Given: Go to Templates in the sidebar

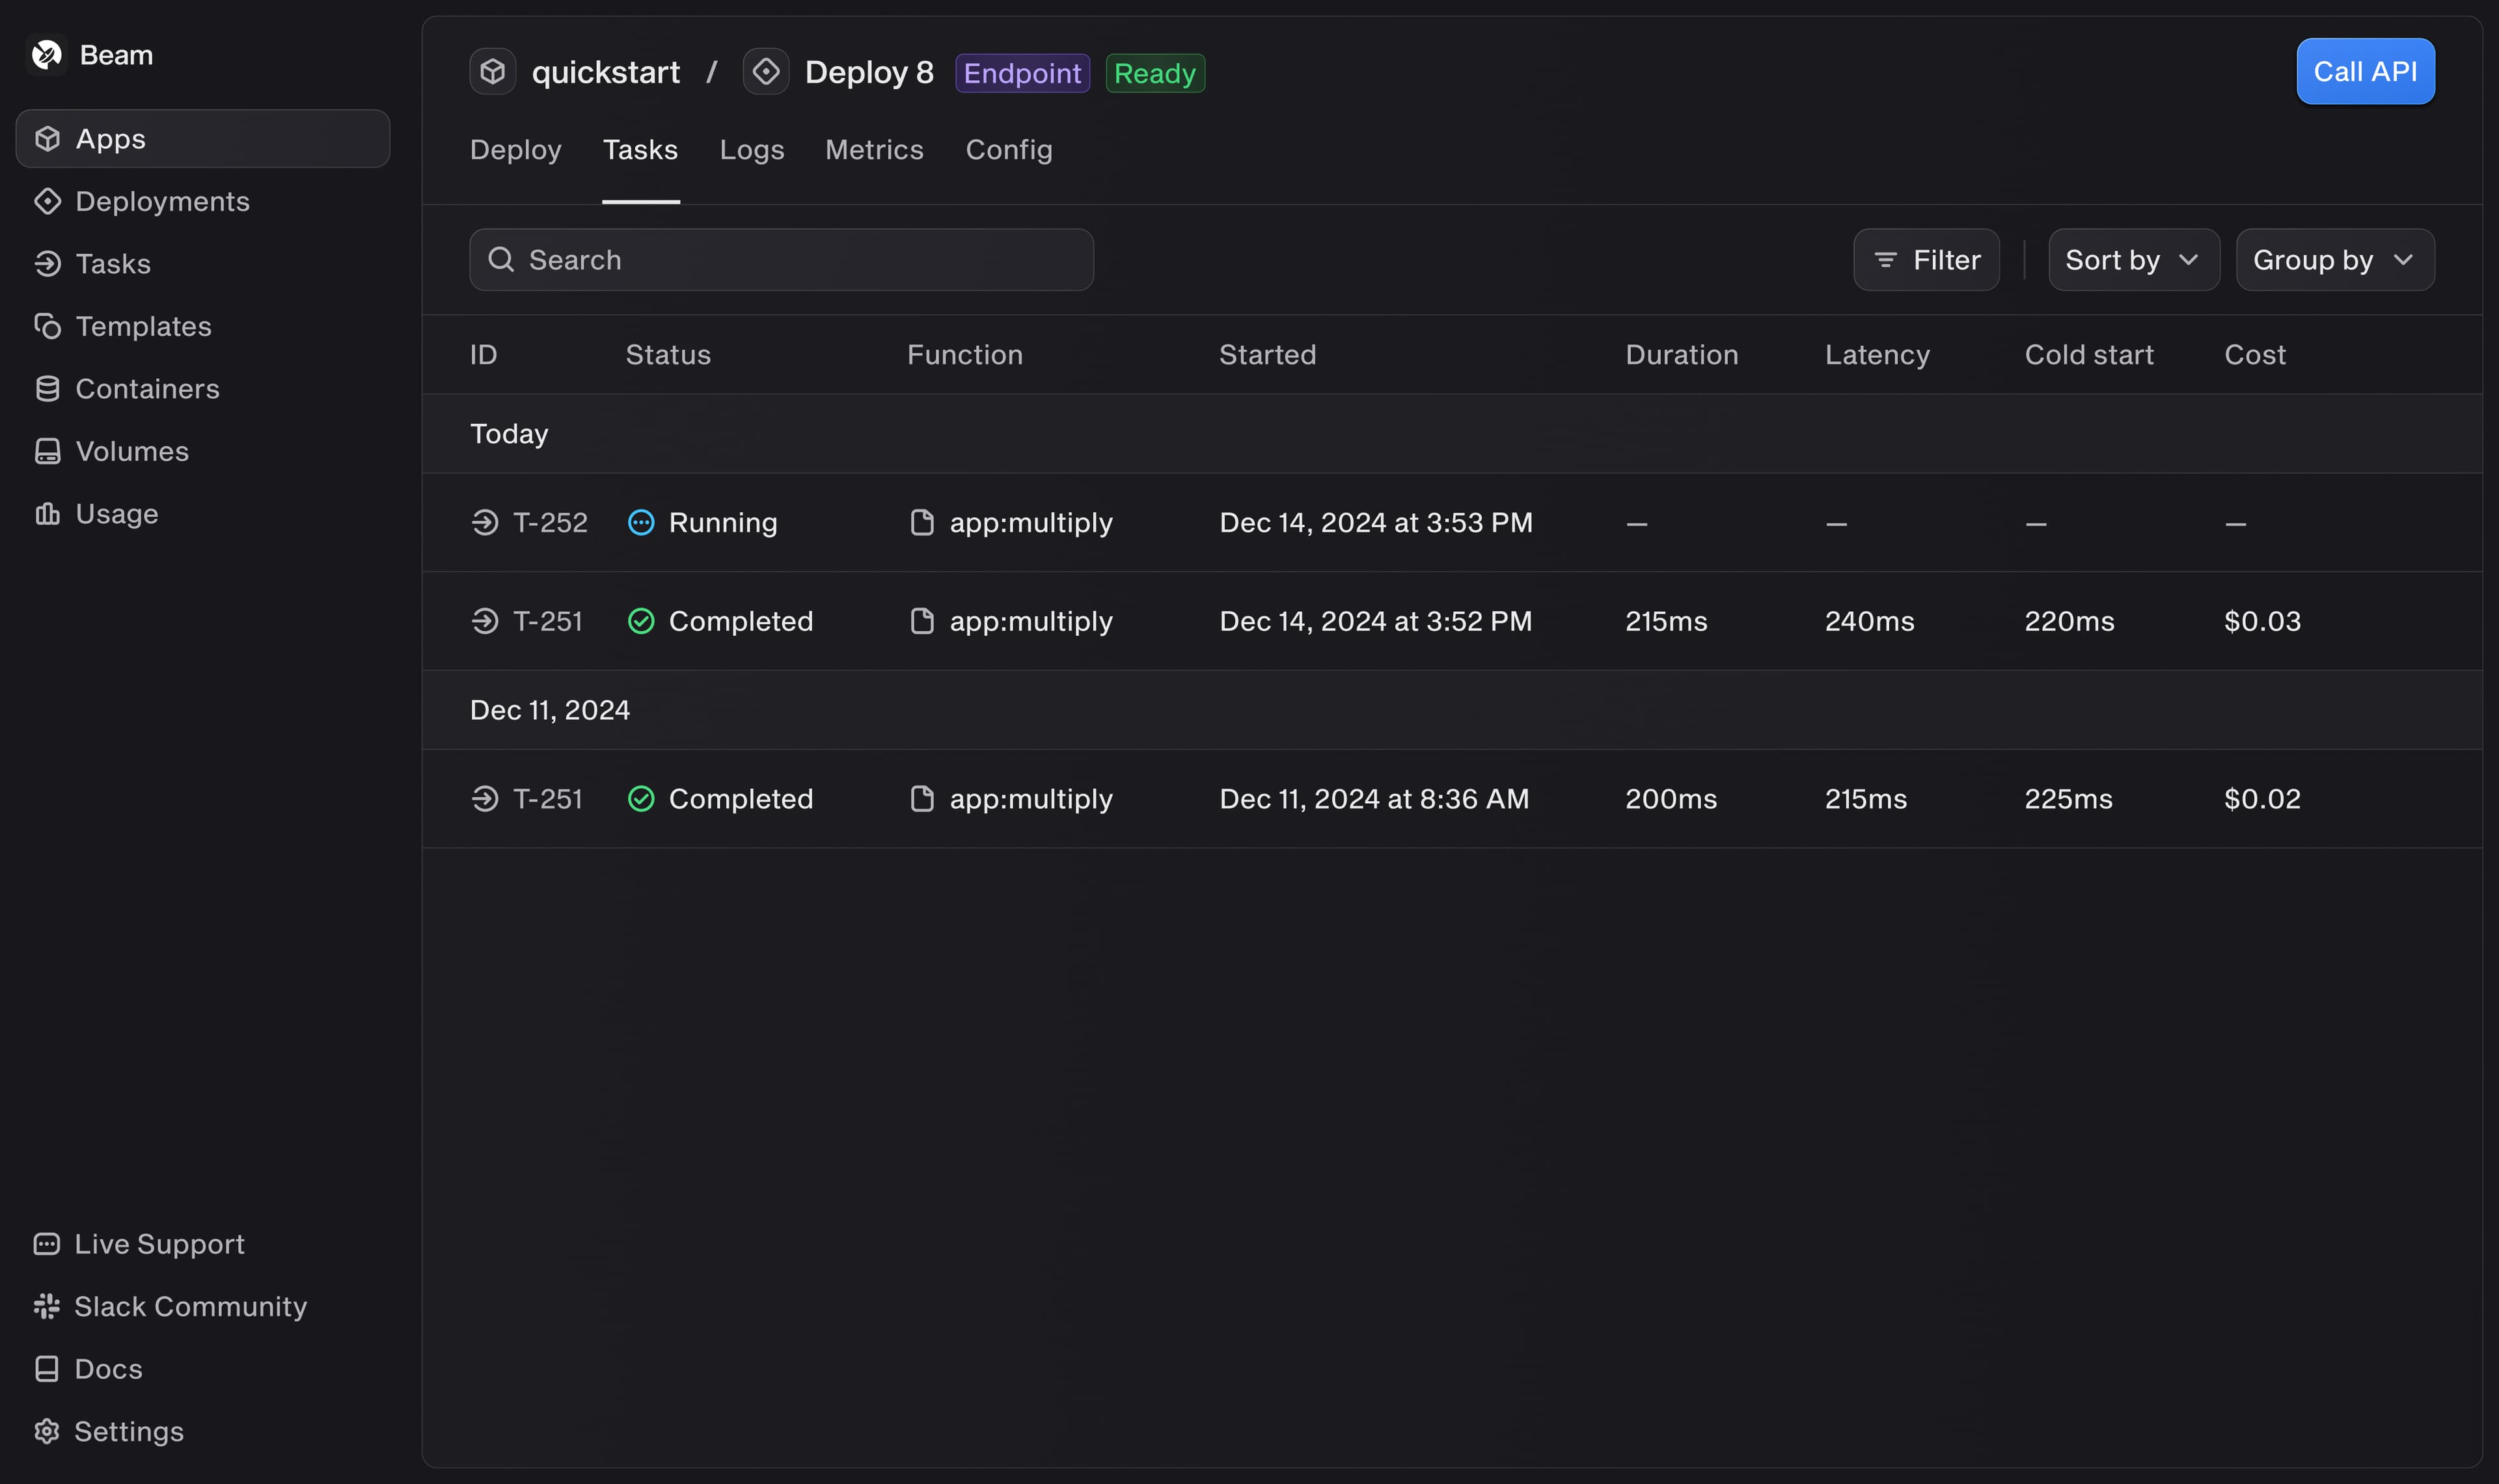Looking at the screenshot, I should click(x=143, y=326).
